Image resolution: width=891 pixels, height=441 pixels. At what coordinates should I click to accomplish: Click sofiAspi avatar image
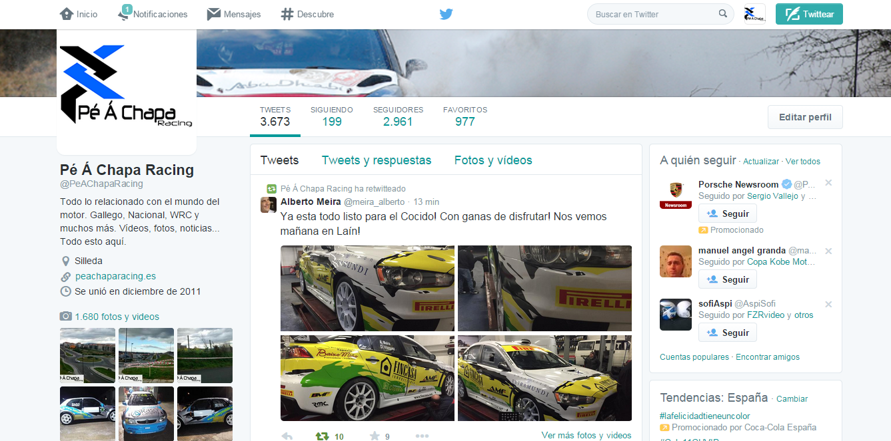pyautogui.click(x=676, y=315)
